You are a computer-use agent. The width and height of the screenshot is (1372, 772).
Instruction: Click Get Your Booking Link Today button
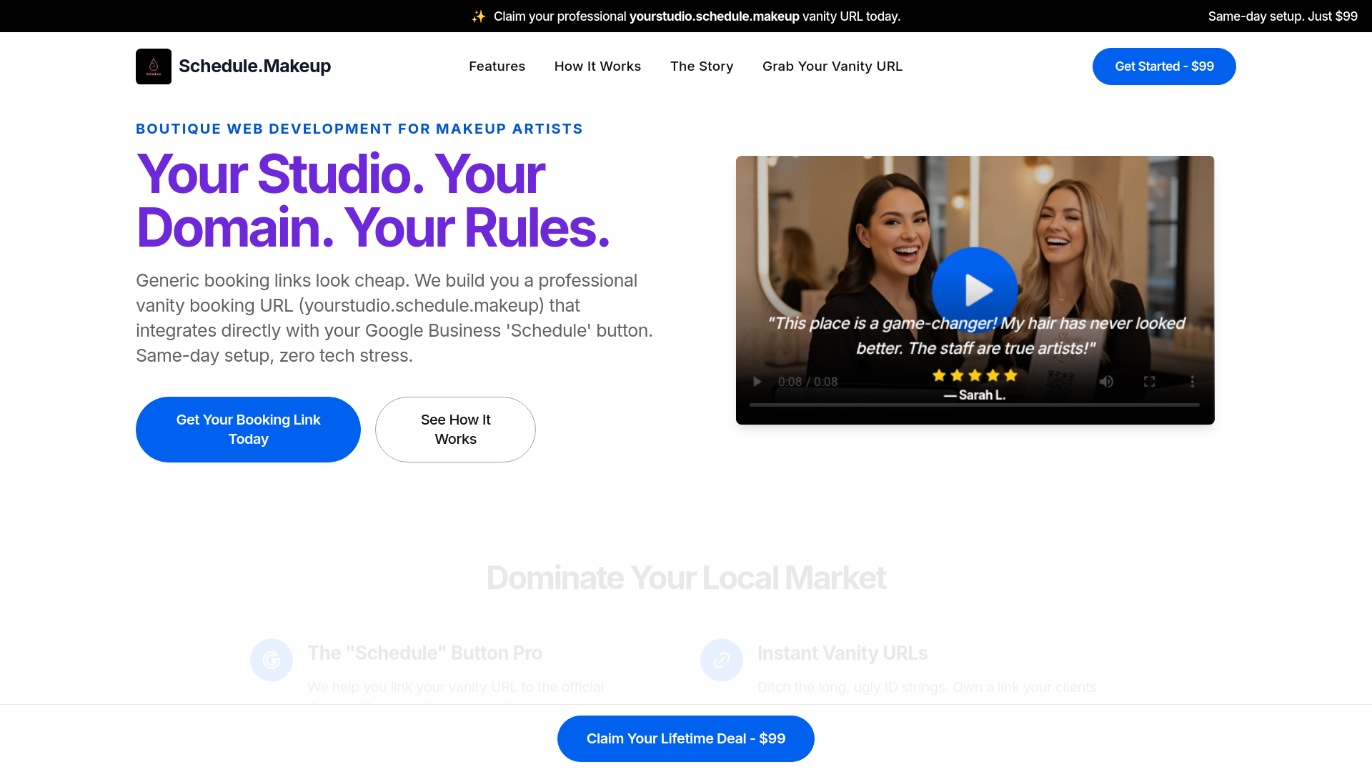tap(248, 430)
